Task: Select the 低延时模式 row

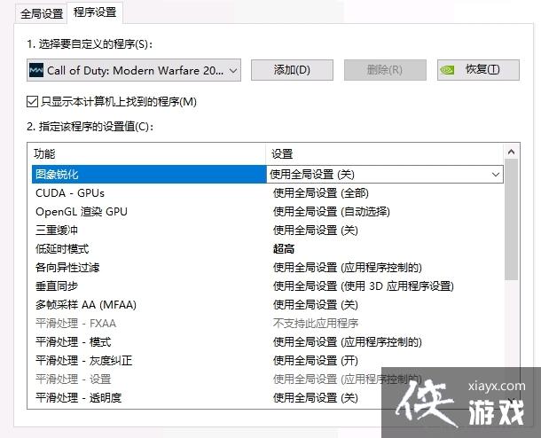Action: [268, 249]
